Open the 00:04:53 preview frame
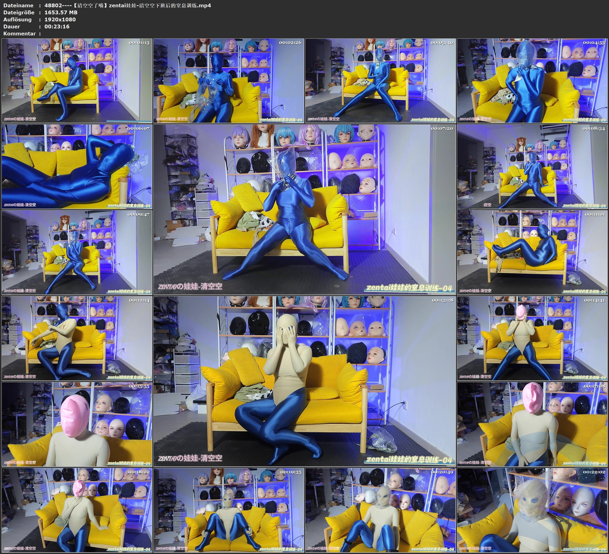 tap(532, 80)
